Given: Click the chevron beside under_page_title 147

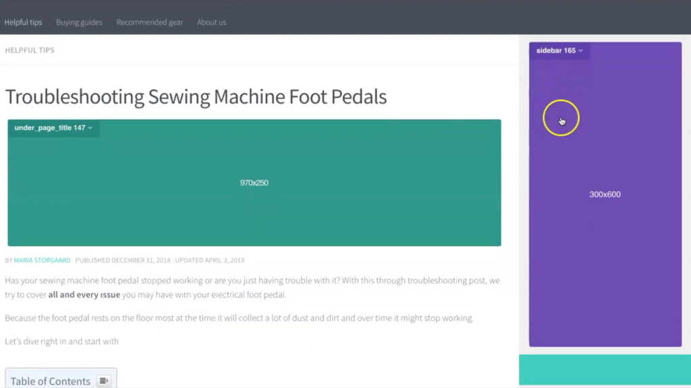Looking at the screenshot, I should tap(90, 127).
